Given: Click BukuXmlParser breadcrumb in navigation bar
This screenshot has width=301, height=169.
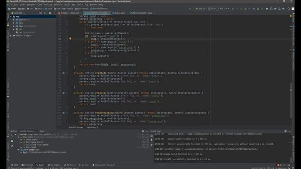Looking at the screenshot, I should pyautogui.click(x=99, y=8).
